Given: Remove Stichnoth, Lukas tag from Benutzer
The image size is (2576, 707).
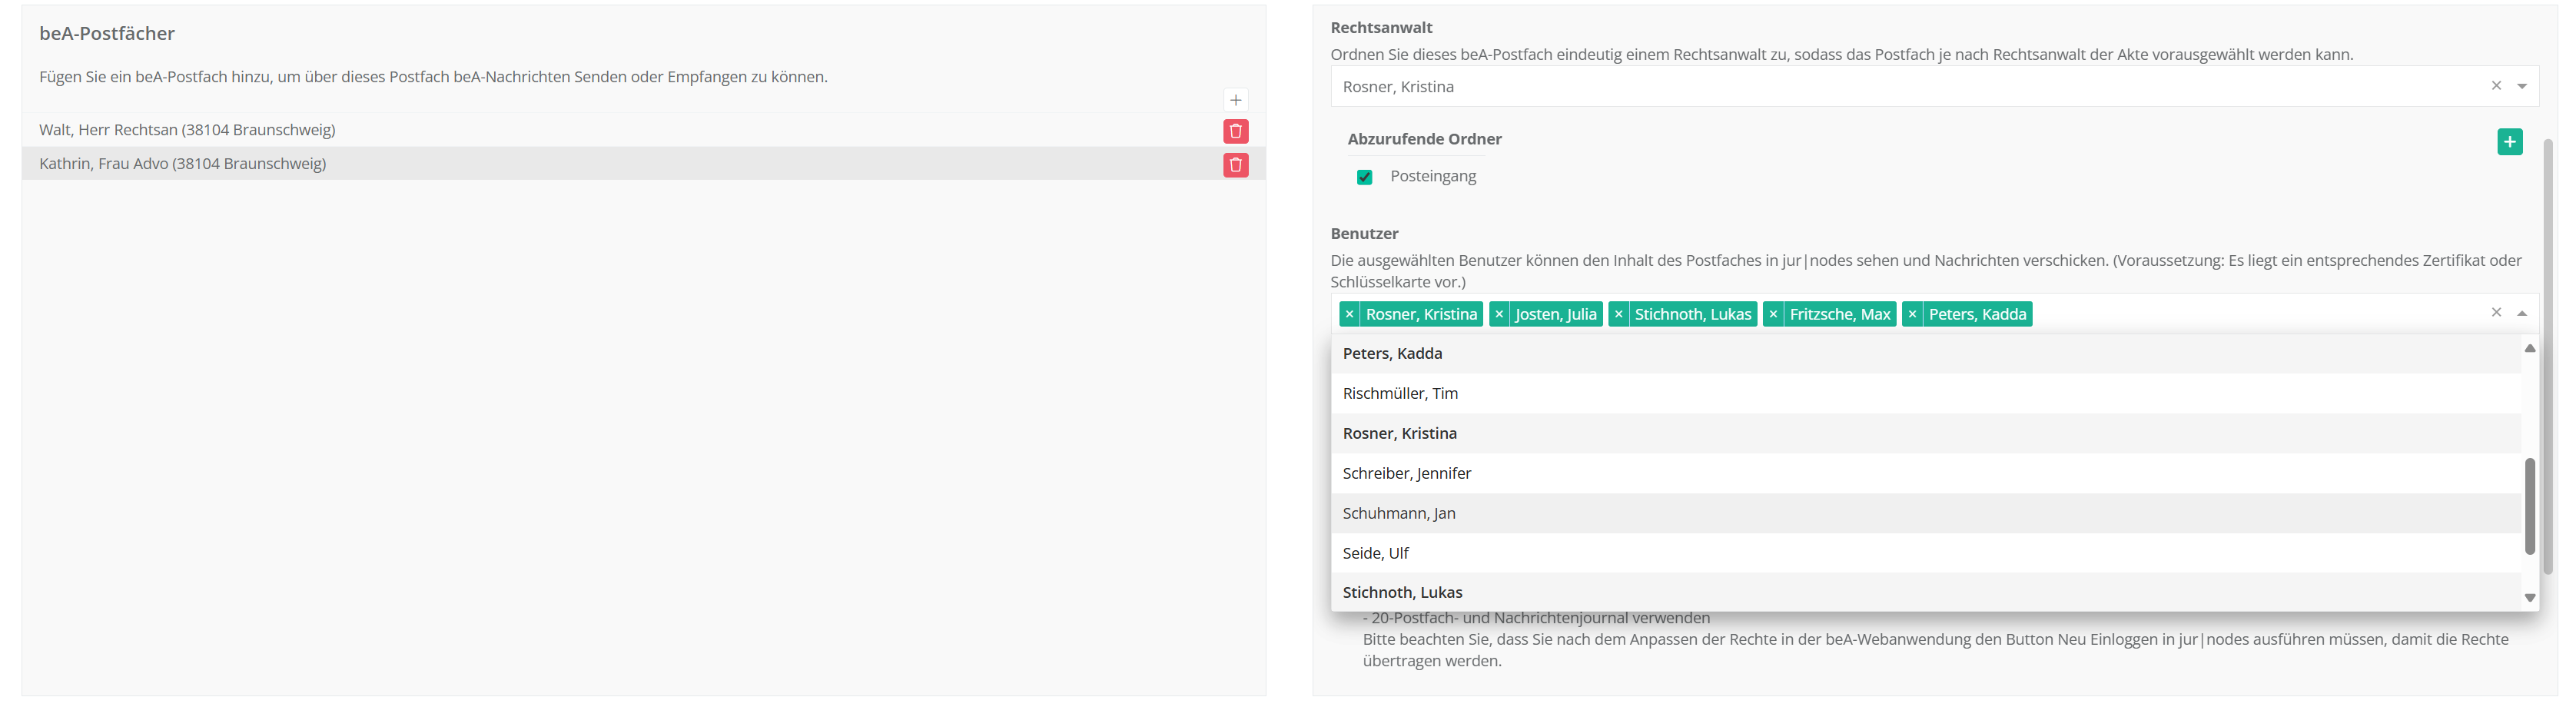Looking at the screenshot, I should 1618,314.
